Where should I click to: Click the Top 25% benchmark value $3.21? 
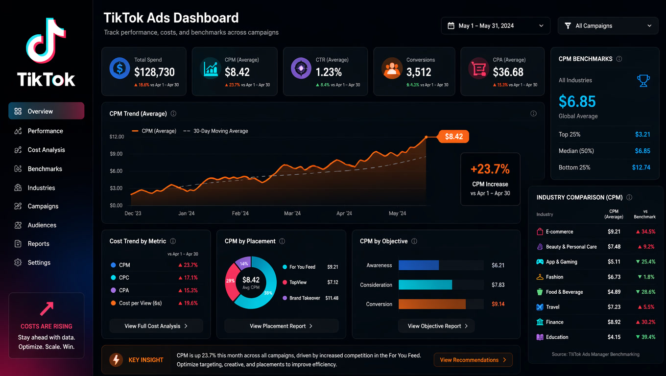[642, 134]
